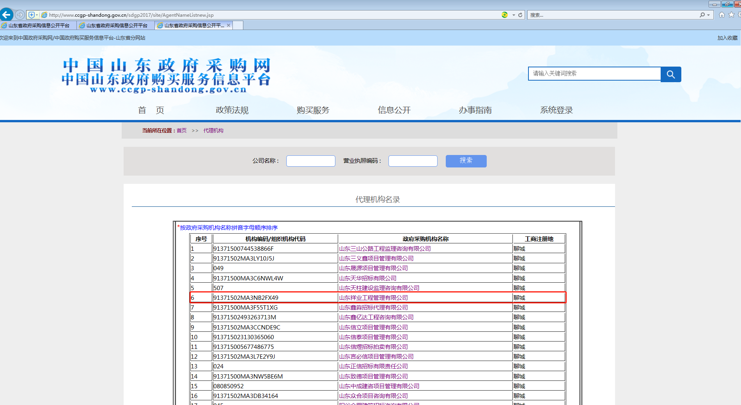Open 山东信煜招标拍卖有限公司 link
741x405 pixels.
click(373, 347)
